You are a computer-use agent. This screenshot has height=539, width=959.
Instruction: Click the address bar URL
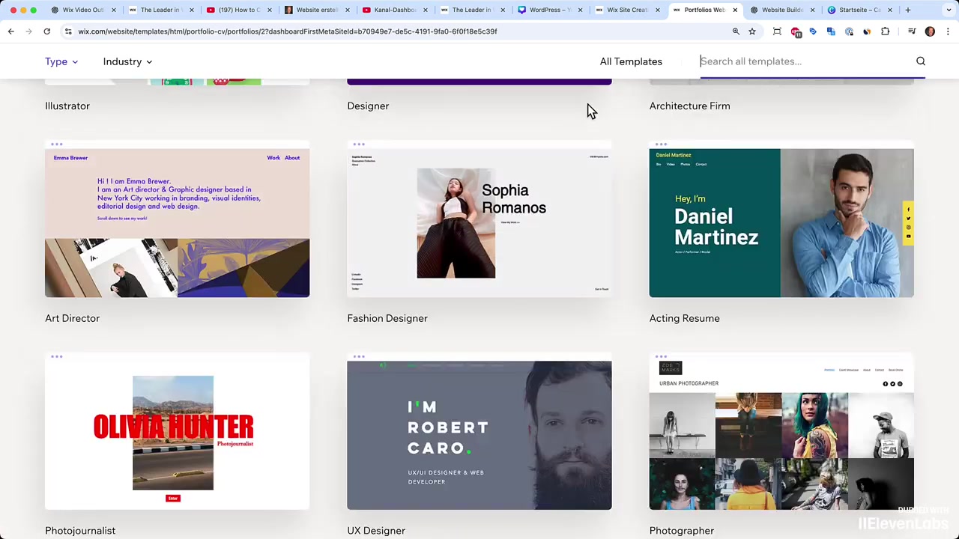(x=287, y=31)
